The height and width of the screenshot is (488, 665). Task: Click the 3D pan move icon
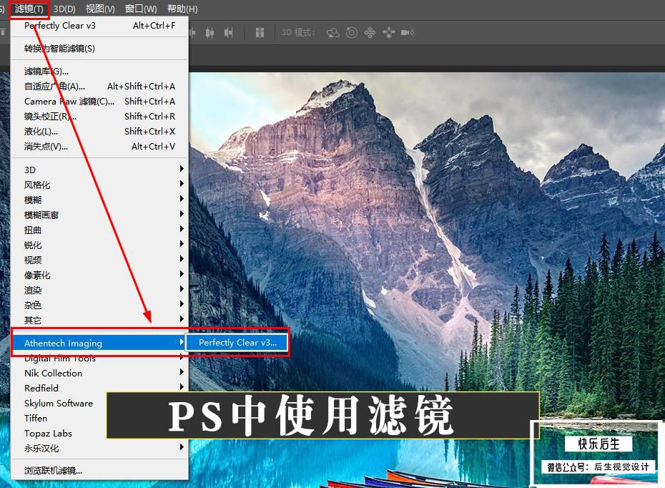pyautogui.click(x=370, y=33)
